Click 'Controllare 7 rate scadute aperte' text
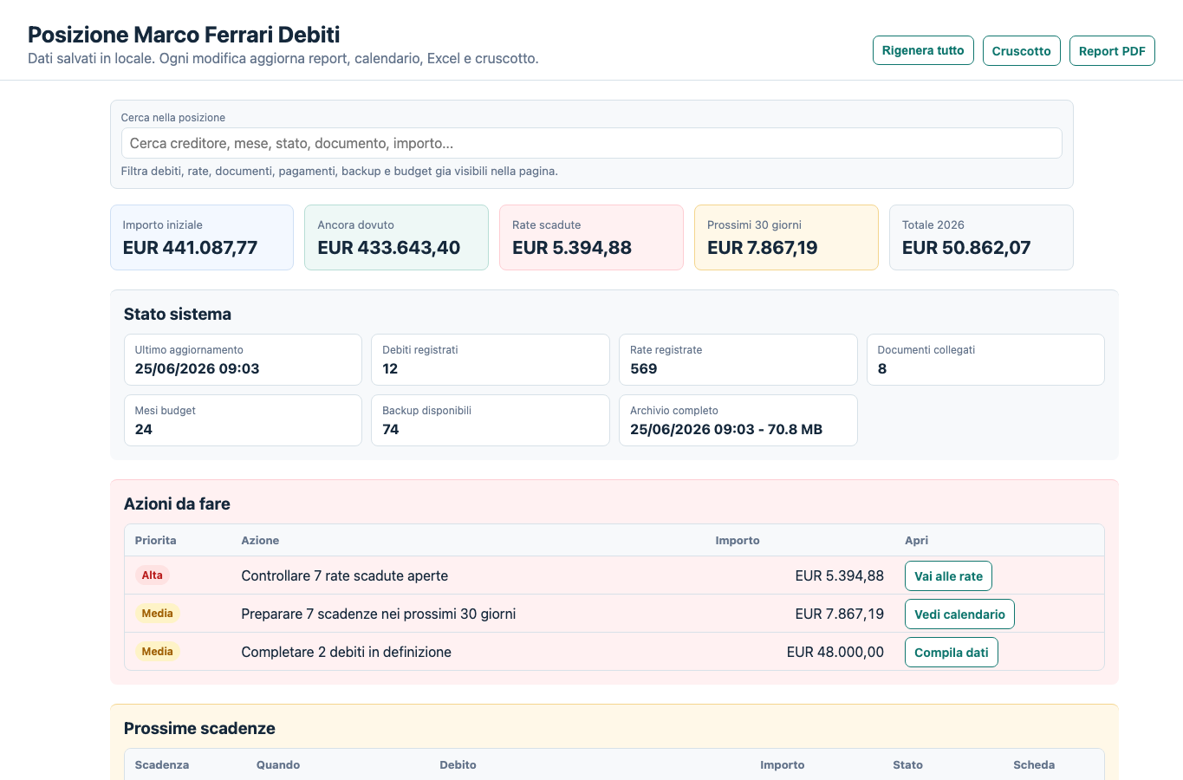This screenshot has width=1183, height=780. point(344,575)
